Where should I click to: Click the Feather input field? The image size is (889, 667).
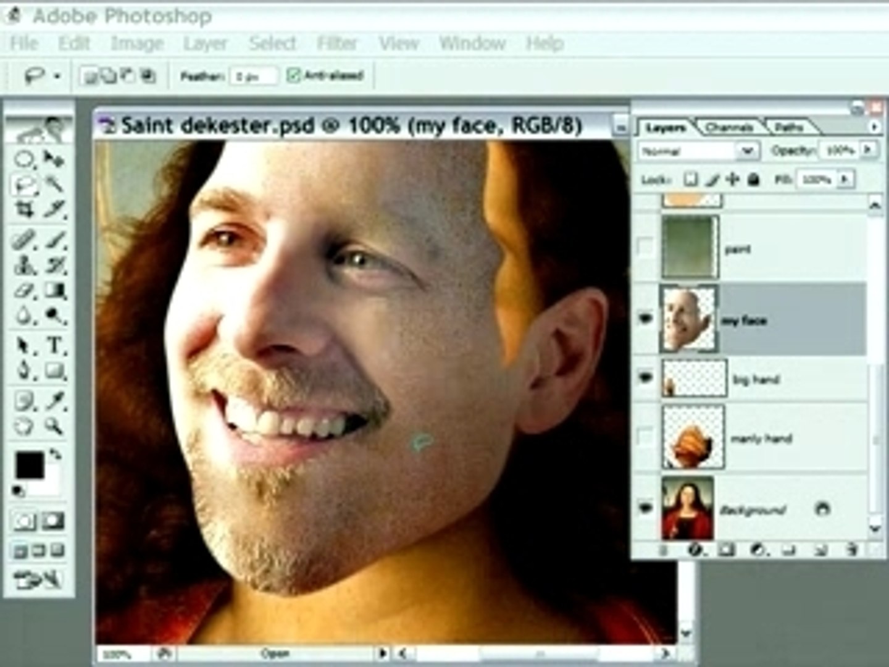[254, 76]
